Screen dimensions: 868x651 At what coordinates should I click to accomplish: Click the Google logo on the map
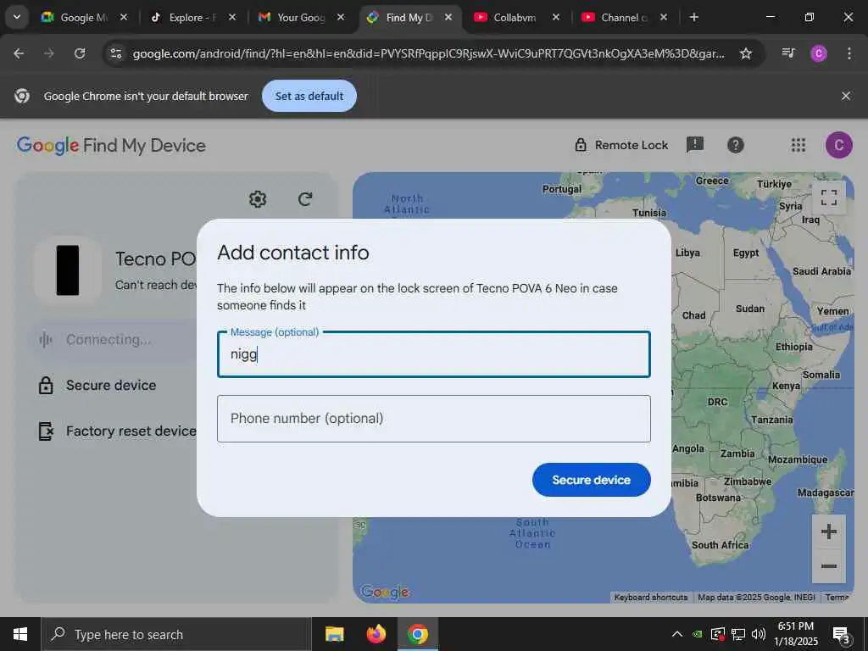[x=386, y=593]
